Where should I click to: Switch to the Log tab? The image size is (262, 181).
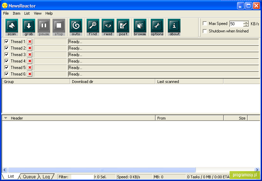[46, 177]
